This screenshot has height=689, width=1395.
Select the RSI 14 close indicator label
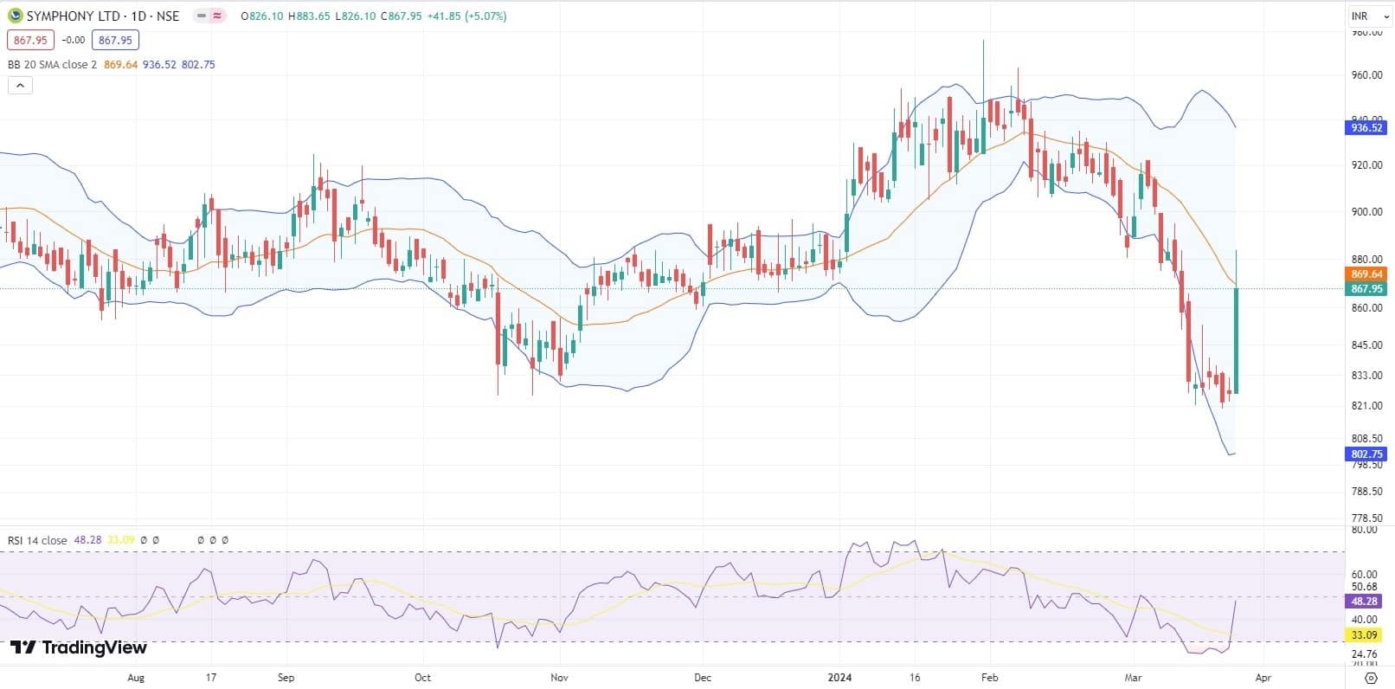[37, 540]
